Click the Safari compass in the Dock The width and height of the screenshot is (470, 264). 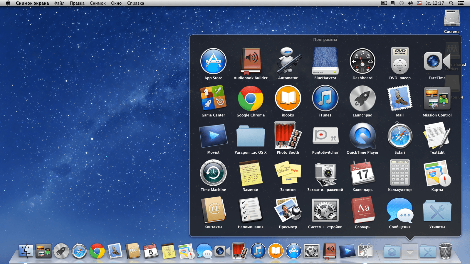[79, 251]
